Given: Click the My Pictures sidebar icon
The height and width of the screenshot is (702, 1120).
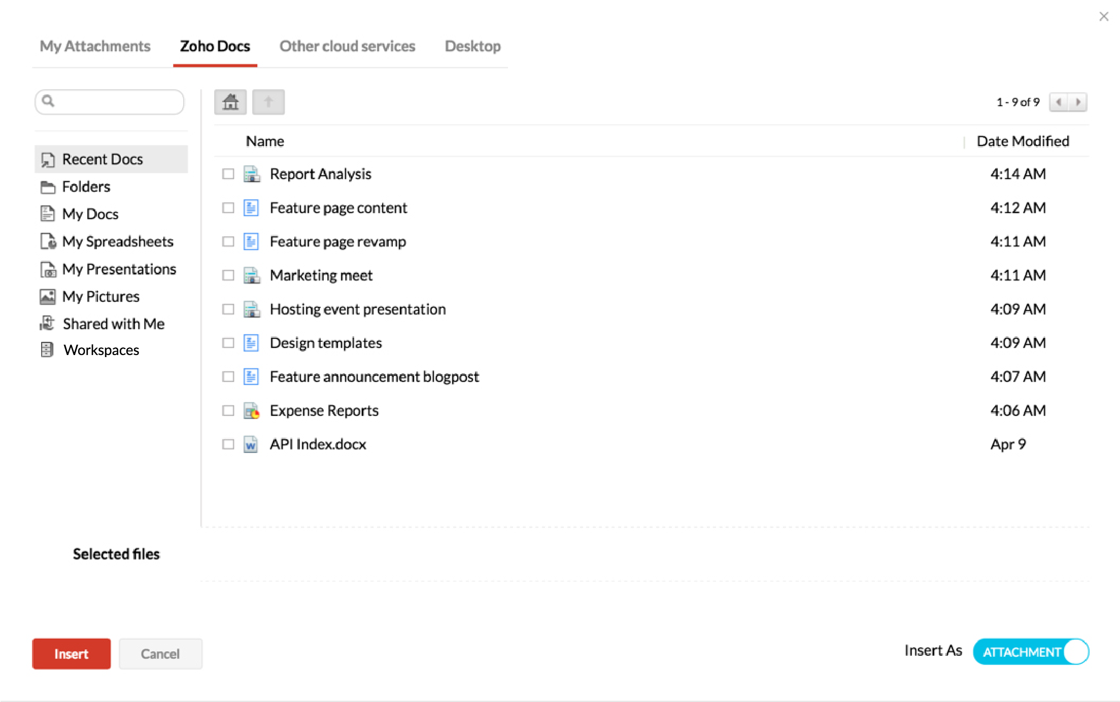Looking at the screenshot, I should (x=48, y=297).
